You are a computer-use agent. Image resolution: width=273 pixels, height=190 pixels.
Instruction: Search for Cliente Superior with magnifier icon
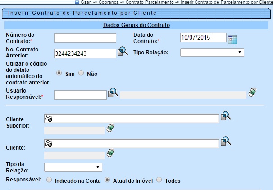point(226,116)
